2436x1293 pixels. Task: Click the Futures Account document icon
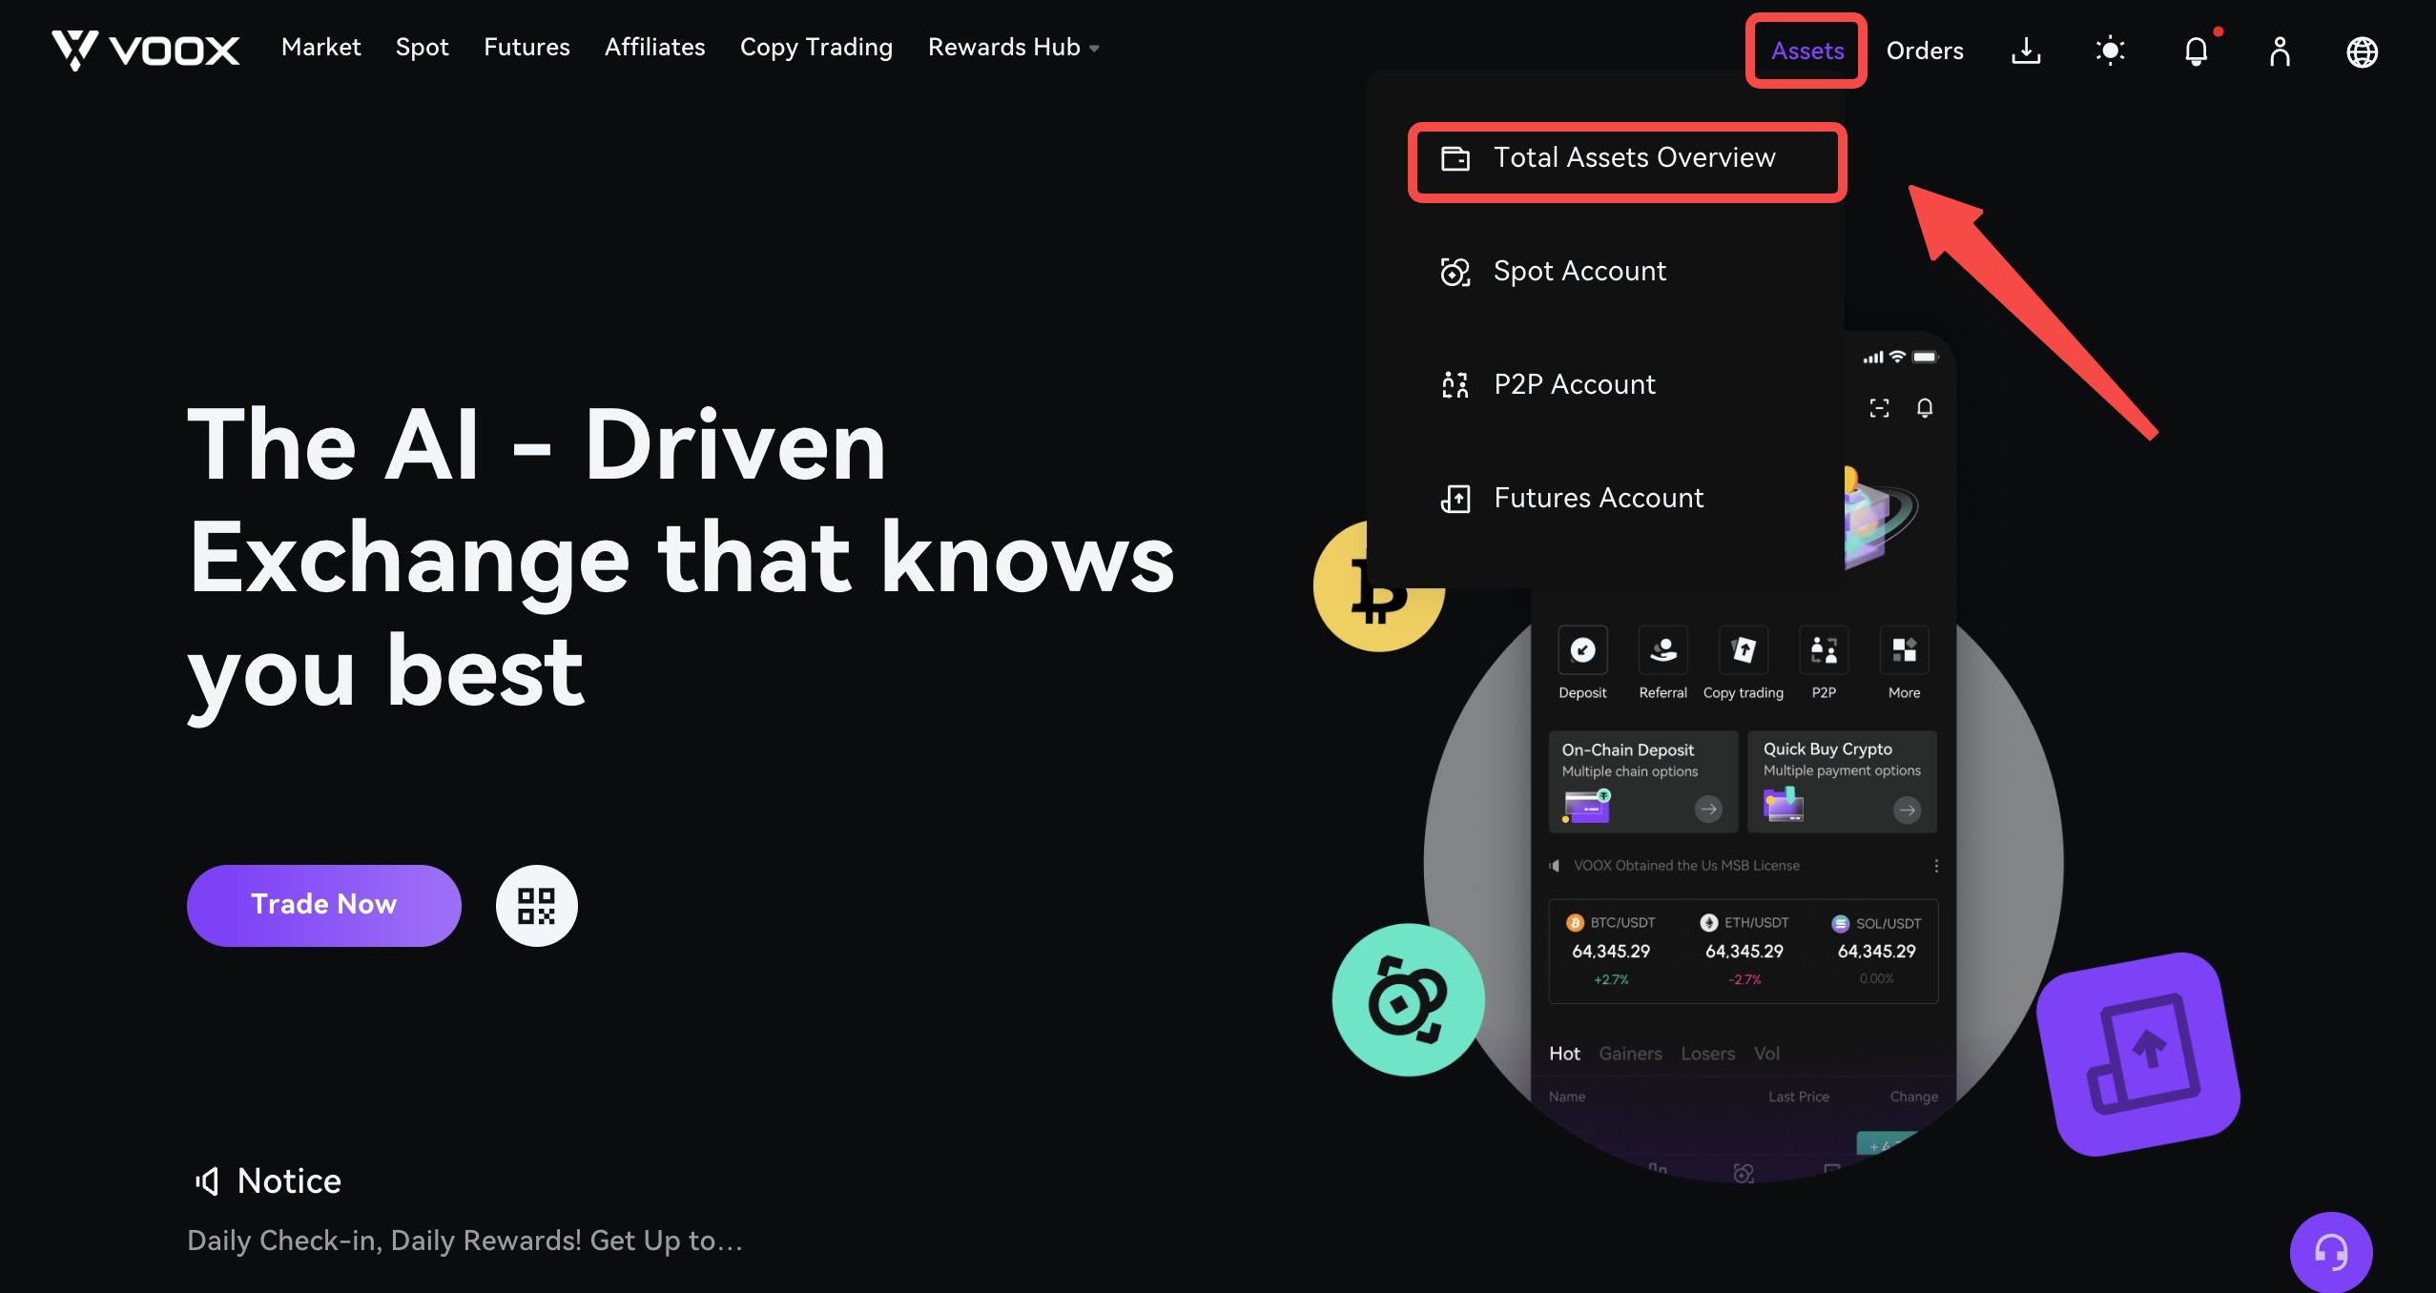pyautogui.click(x=1455, y=499)
